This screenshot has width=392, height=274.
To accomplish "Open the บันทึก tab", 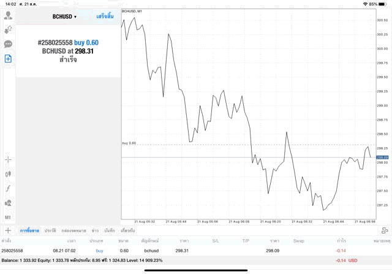I will point(110,230).
